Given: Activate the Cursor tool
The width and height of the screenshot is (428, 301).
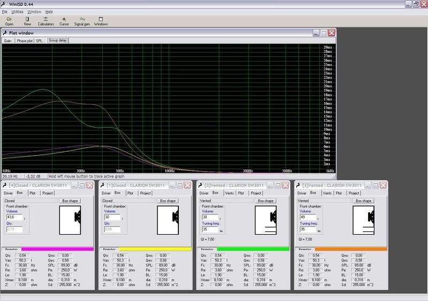Looking at the screenshot, I should pyautogui.click(x=64, y=21).
